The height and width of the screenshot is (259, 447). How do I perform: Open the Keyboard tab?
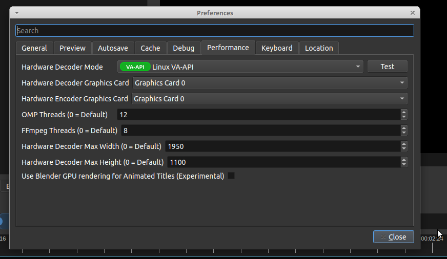(x=277, y=48)
